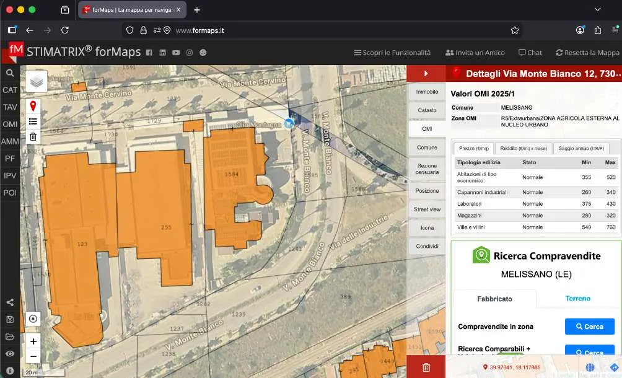This screenshot has height=378, width=622.
Task: Collapse the details panel with red arrow
Action: [426, 73]
